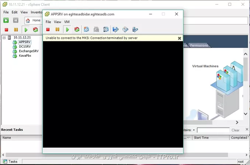250x165 pixels.
Task: Open File menu in APPSRV console window
Action: (x=48, y=22)
